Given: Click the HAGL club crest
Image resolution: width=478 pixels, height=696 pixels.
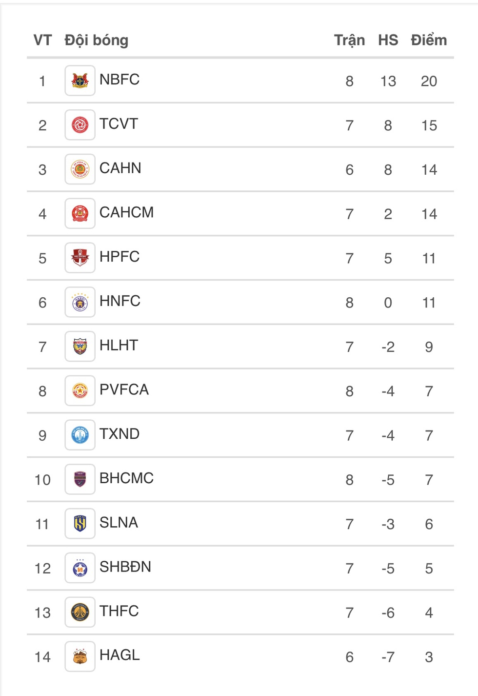Looking at the screenshot, I should 80,656.
